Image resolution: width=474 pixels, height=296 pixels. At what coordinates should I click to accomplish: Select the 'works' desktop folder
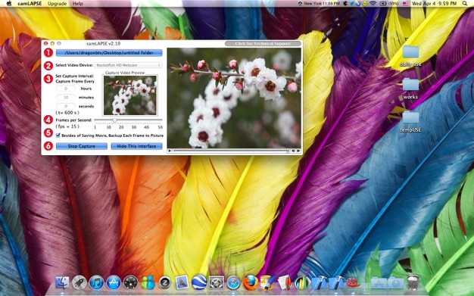[x=410, y=89]
